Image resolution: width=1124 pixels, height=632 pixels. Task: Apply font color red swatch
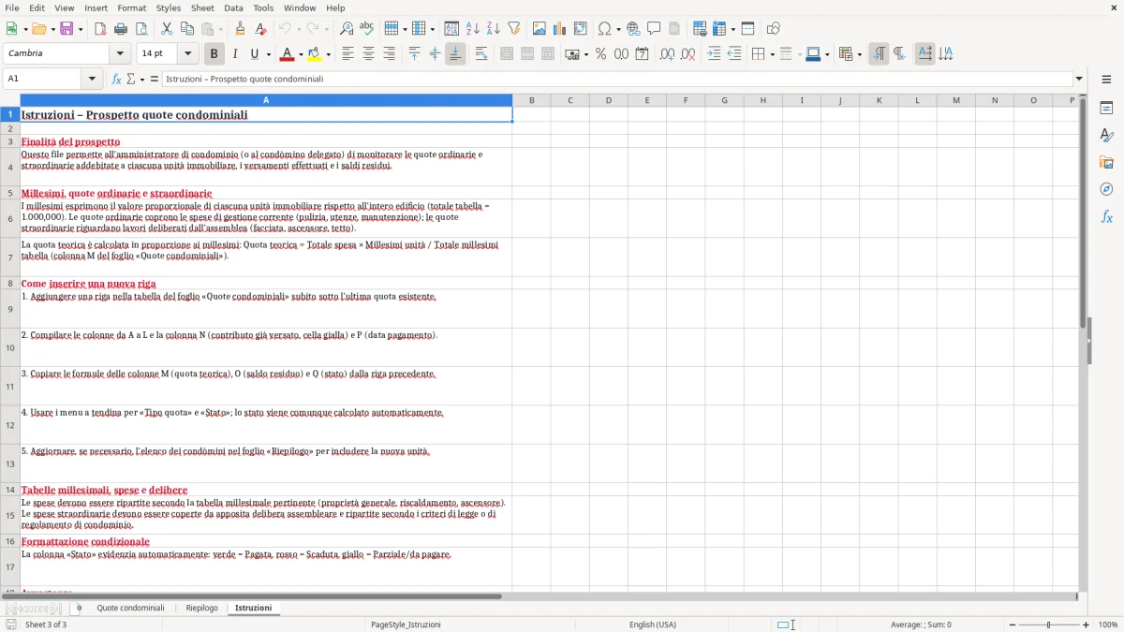(x=288, y=54)
